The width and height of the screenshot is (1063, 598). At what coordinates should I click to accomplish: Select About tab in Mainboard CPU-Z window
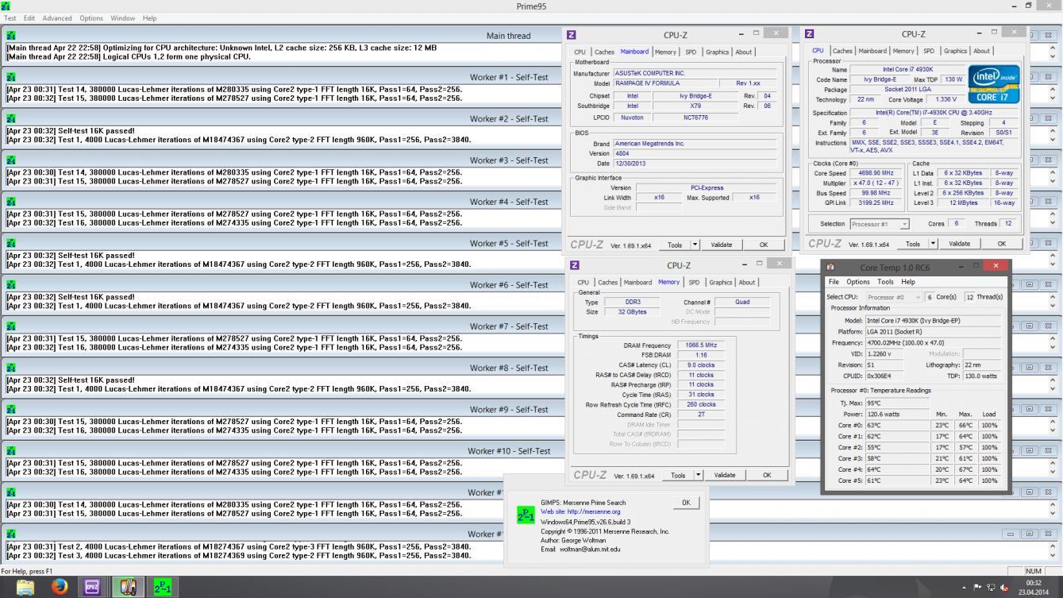[743, 52]
